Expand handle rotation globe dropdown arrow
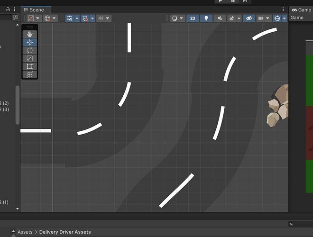 (x=54, y=18)
